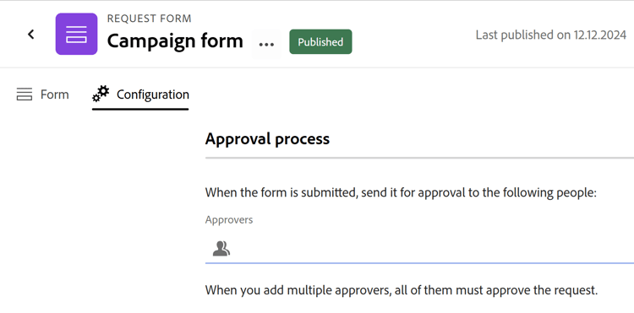Click the 'When you add multiple approvers' note
Image resolution: width=634 pixels, height=313 pixels.
click(x=401, y=290)
